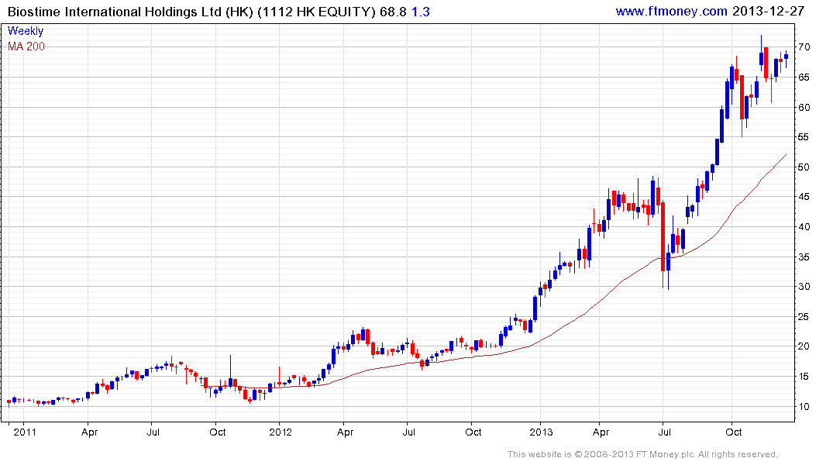Click the y-axis label 65
This screenshot has width=833, height=465.
point(804,77)
